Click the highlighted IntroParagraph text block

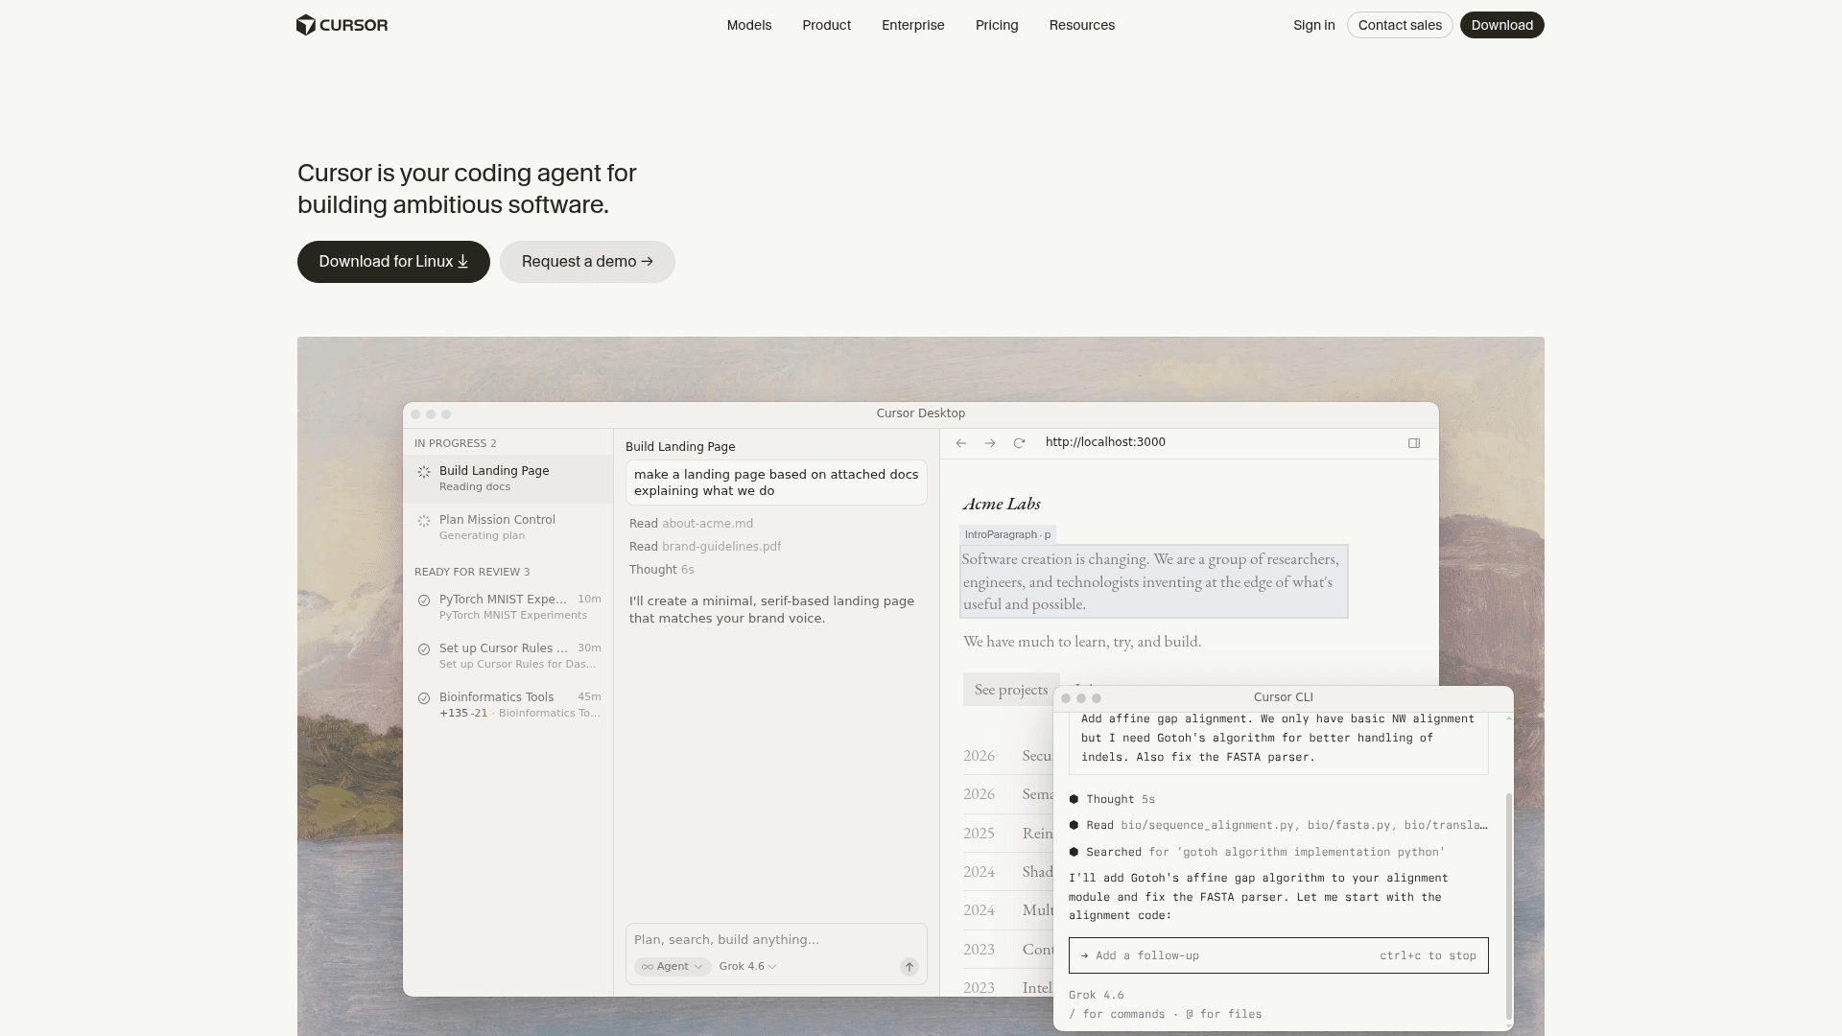[x=1154, y=581]
